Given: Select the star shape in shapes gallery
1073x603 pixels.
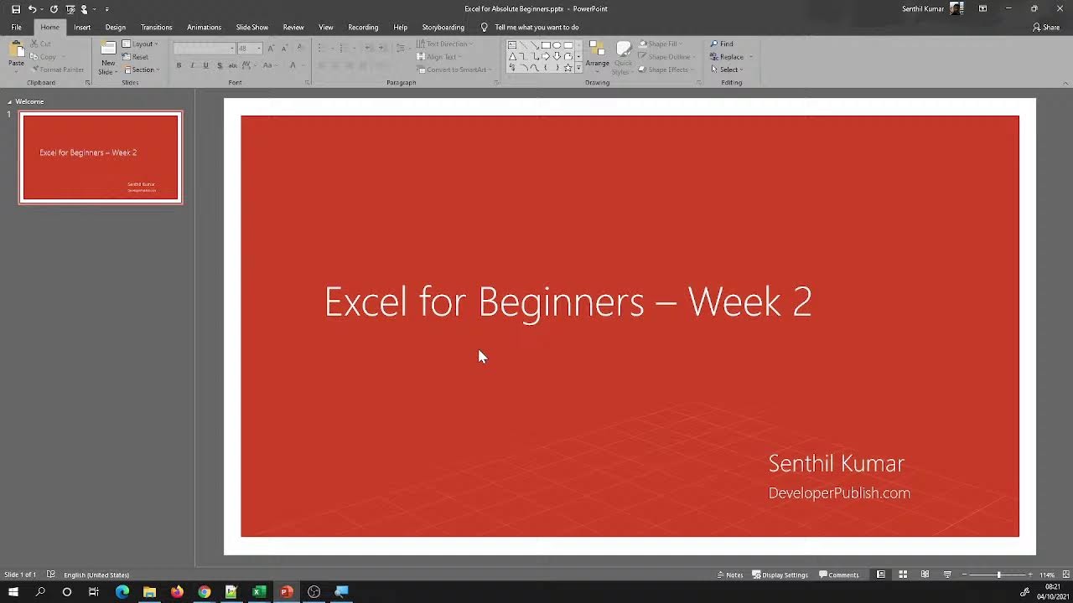Looking at the screenshot, I should pos(567,68).
